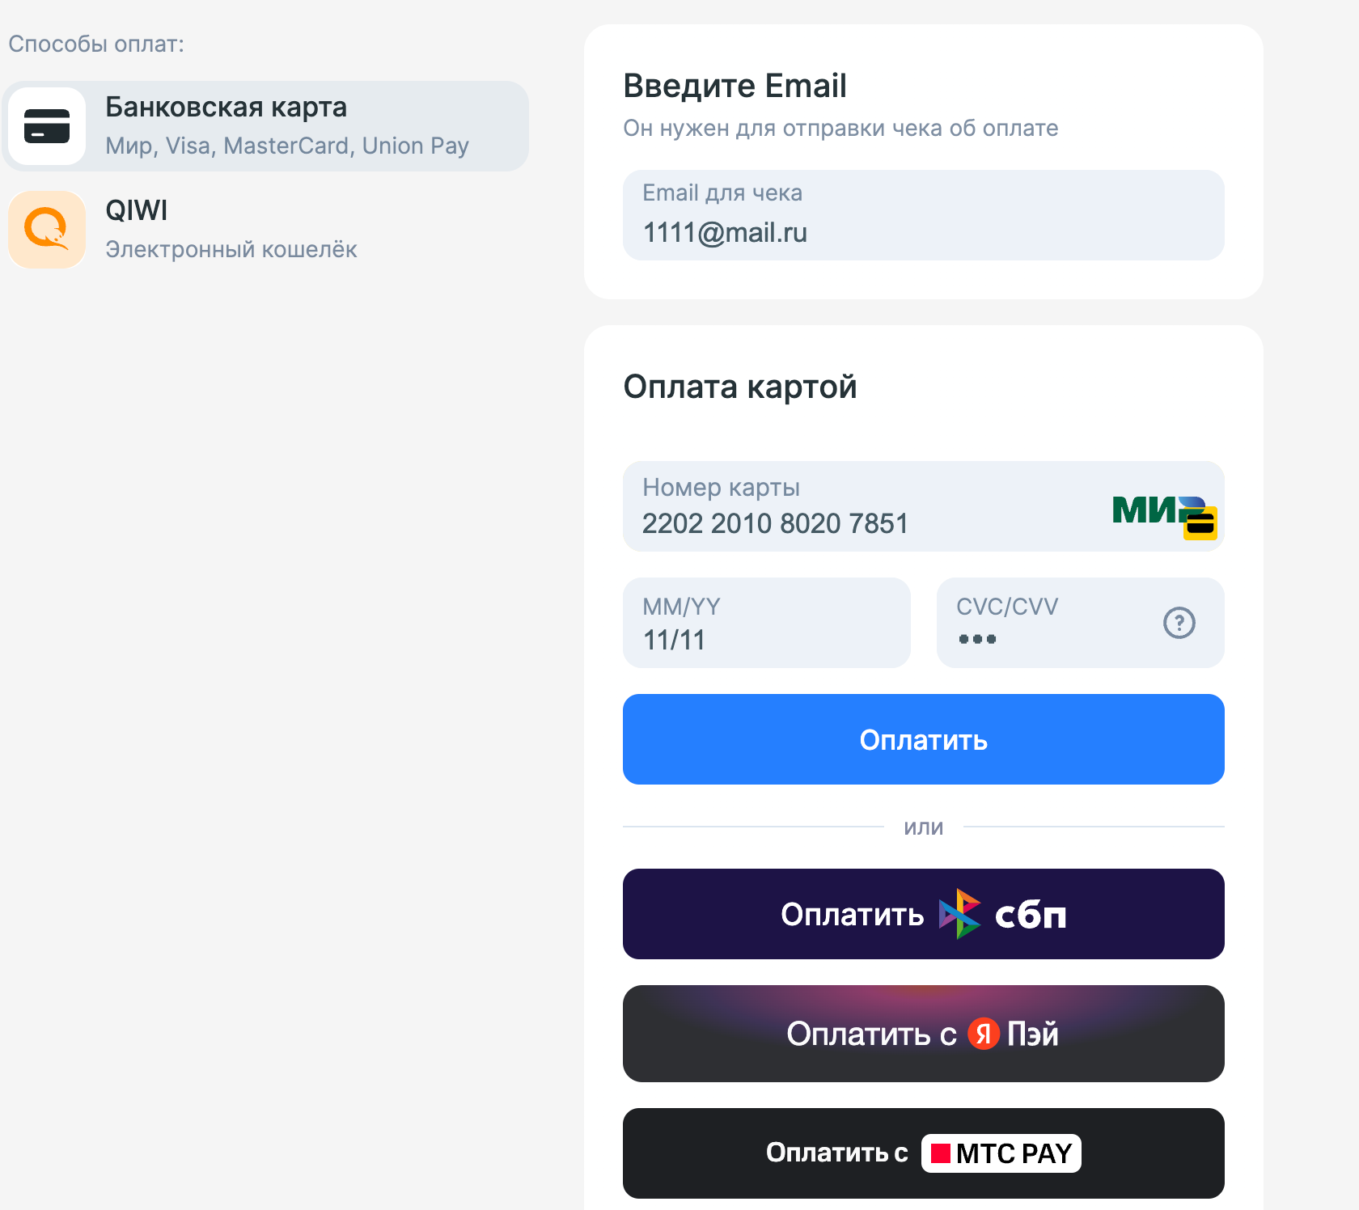Click the yellow card icon overlay
The width and height of the screenshot is (1359, 1210).
(x=1200, y=523)
